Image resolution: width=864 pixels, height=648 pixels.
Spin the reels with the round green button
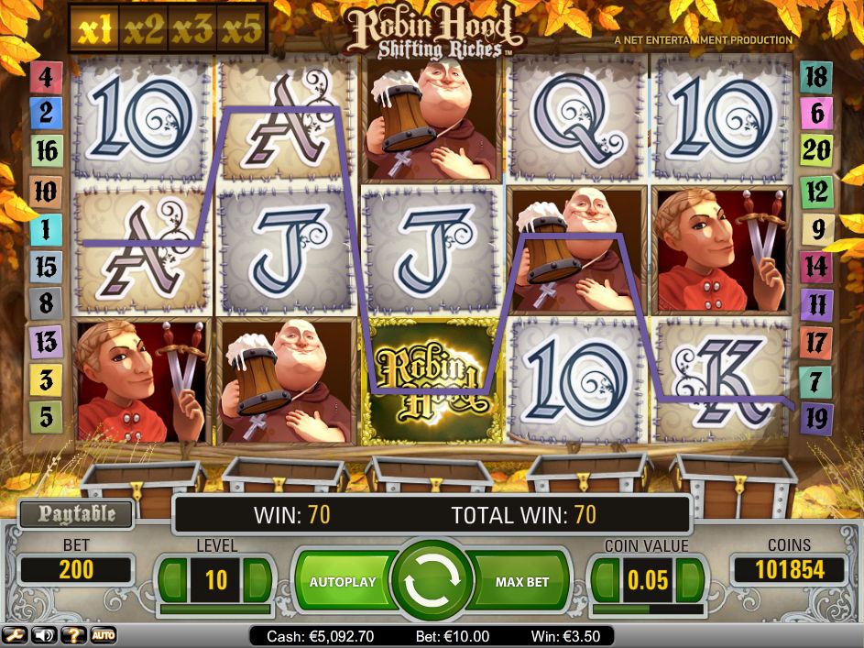(x=432, y=580)
